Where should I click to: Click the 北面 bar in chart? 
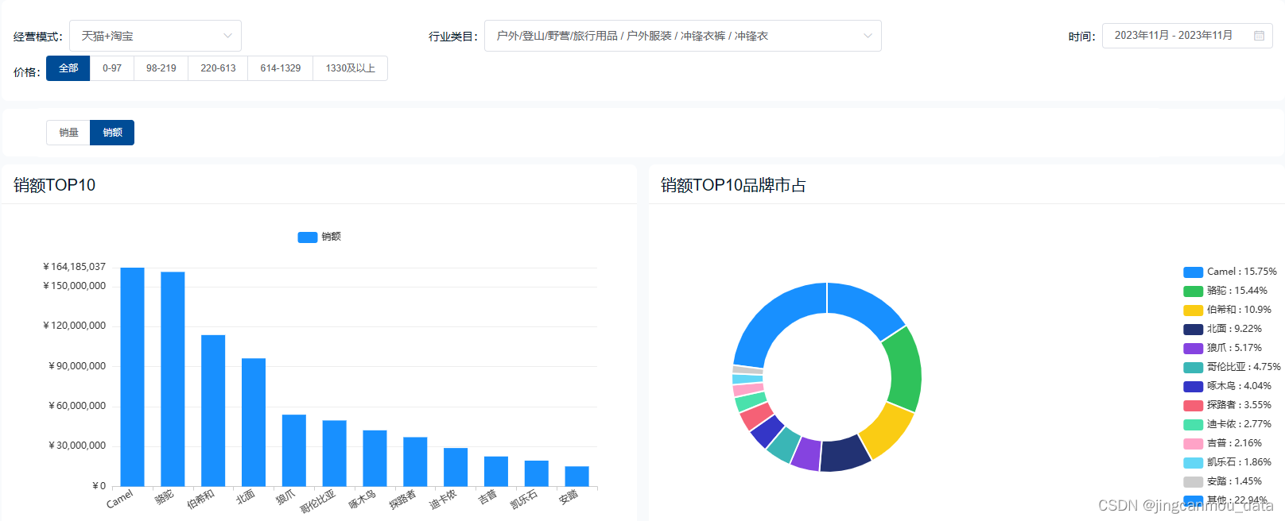(254, 423)
